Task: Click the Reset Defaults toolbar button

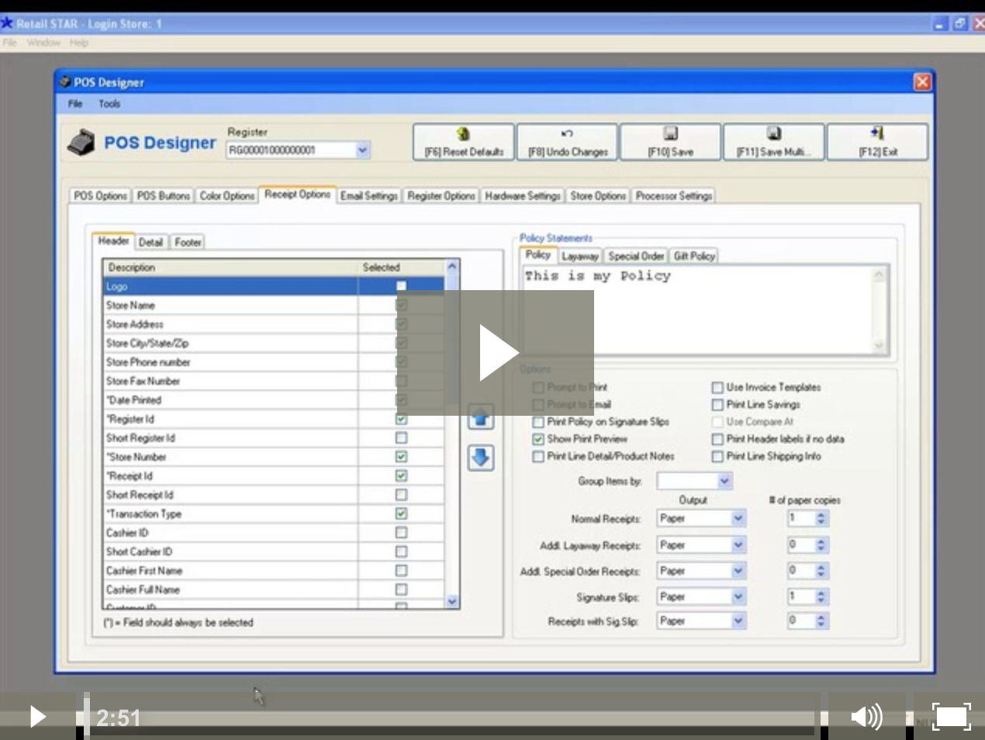Action: click(464, 142)
